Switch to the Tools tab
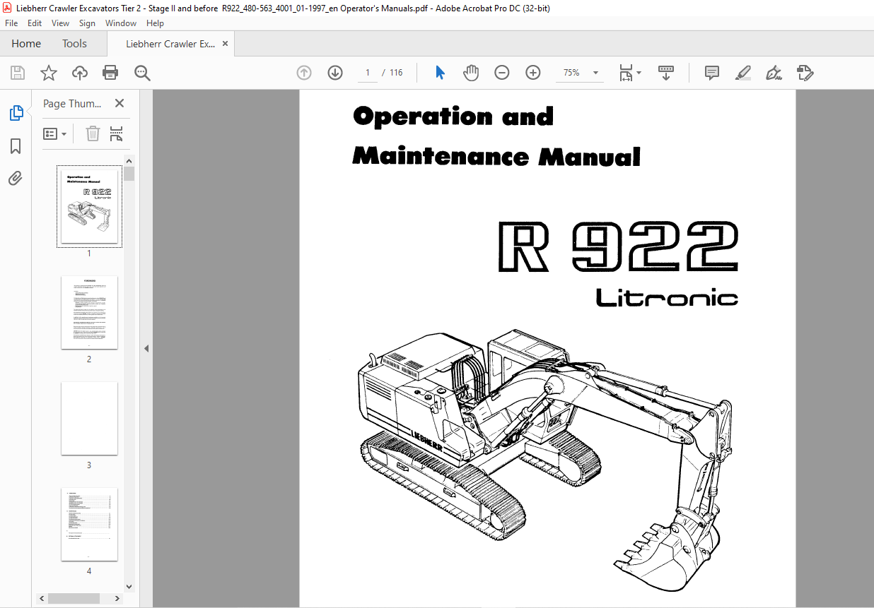This screenshot has height=608, width=874. coord(74,44)
